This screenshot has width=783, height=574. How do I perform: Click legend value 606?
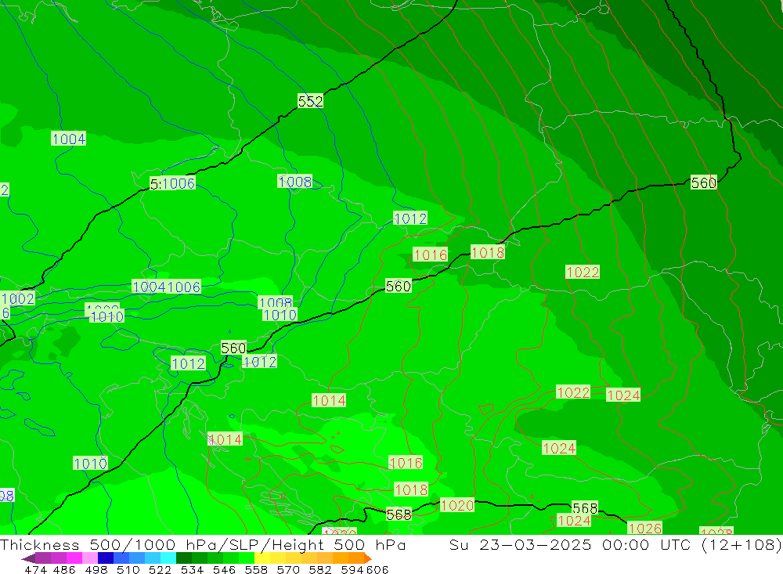377,569
